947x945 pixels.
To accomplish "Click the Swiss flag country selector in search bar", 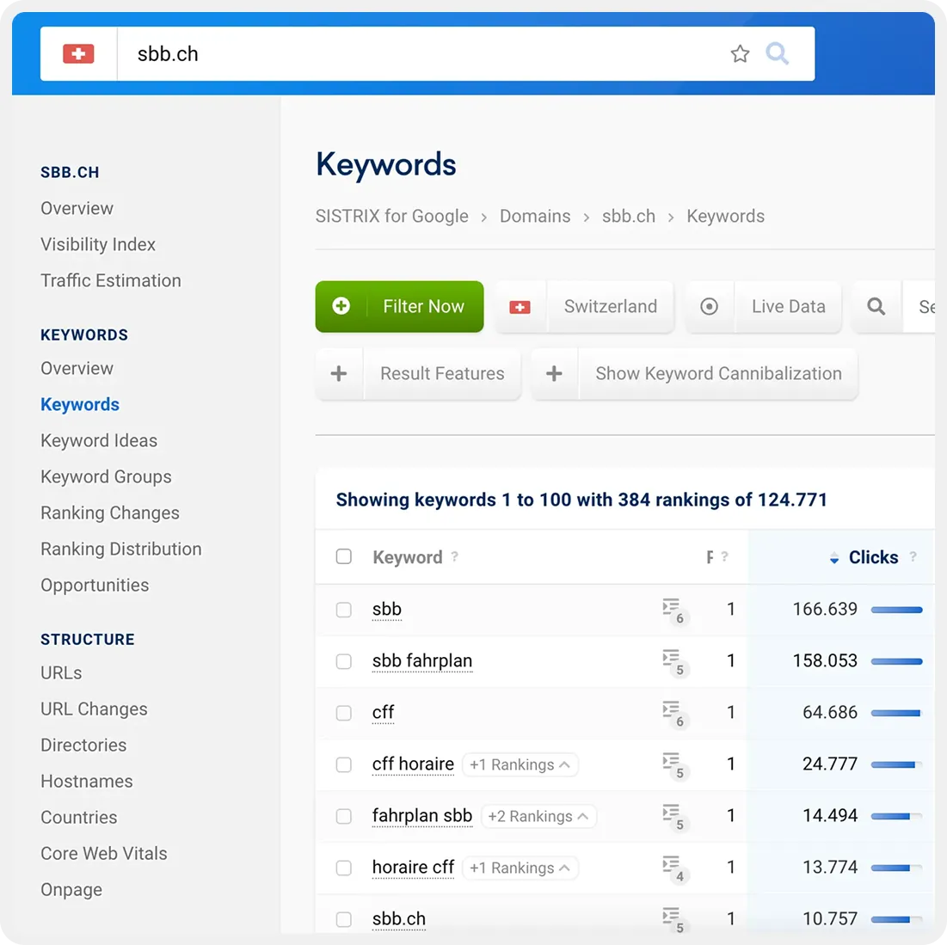I will pos(78,53).
